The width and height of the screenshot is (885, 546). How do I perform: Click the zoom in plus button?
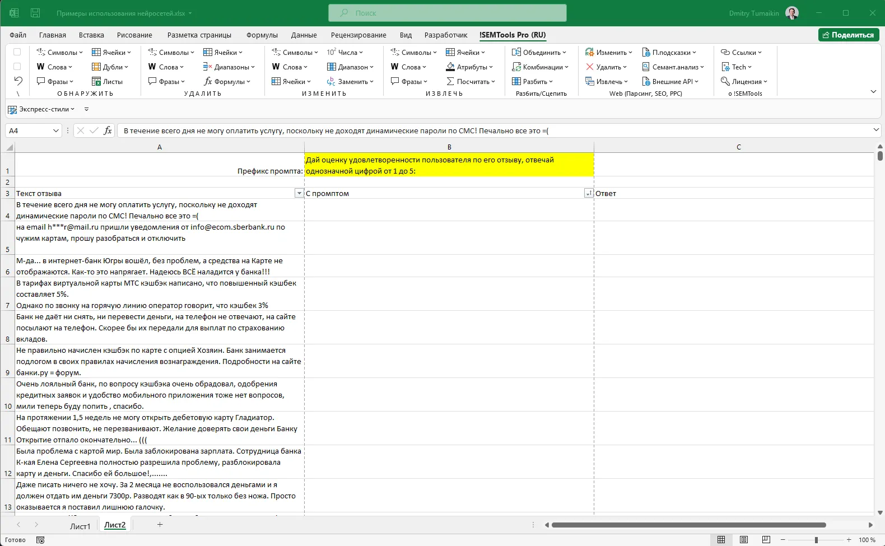click(849, 540)
